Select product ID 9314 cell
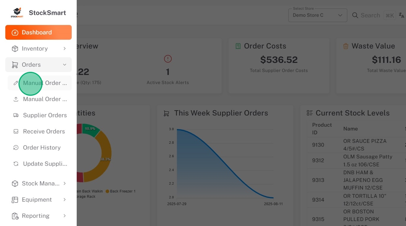 [x=318, y=200]
